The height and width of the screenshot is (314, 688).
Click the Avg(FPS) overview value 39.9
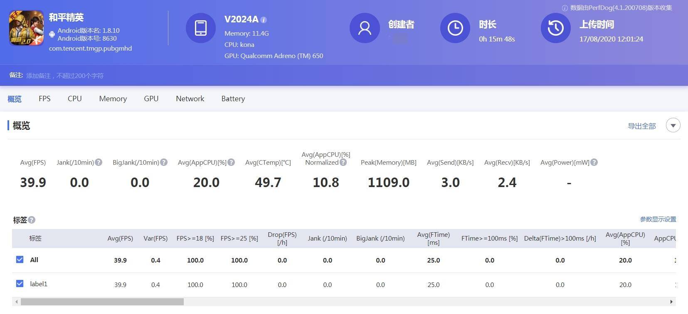tap(33, 183)
